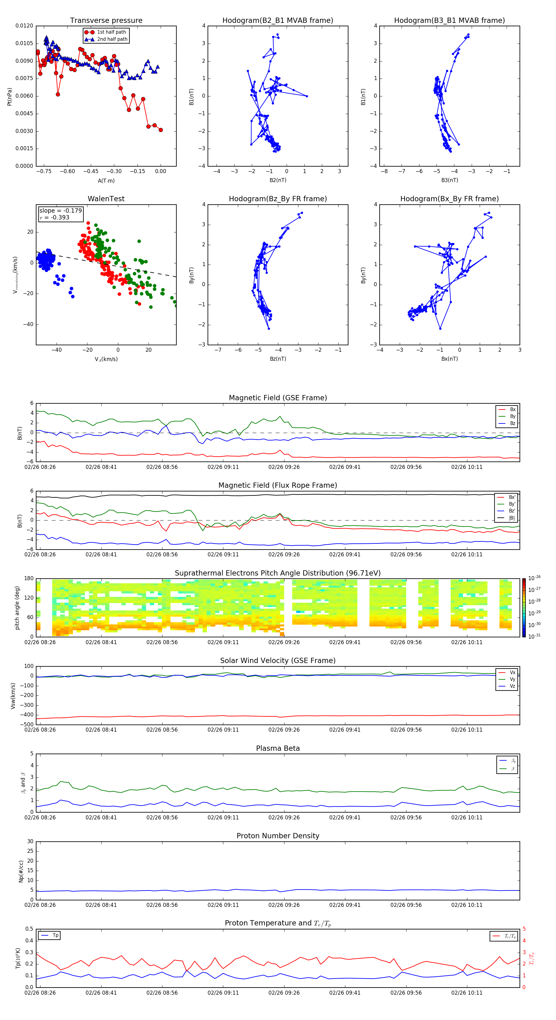Viewport: 556px width, 1020px height.
Task: Click the 'Proton Number Density' title
Action: pyautogui.click(x=278, y=836)
